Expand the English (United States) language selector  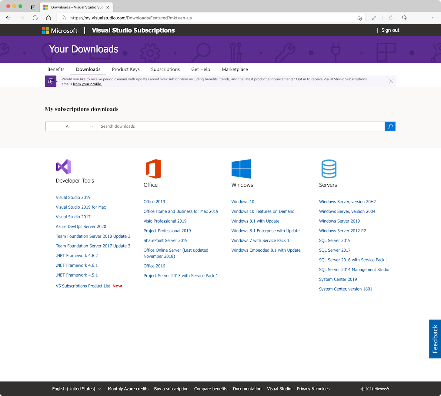tap(77, 389)
